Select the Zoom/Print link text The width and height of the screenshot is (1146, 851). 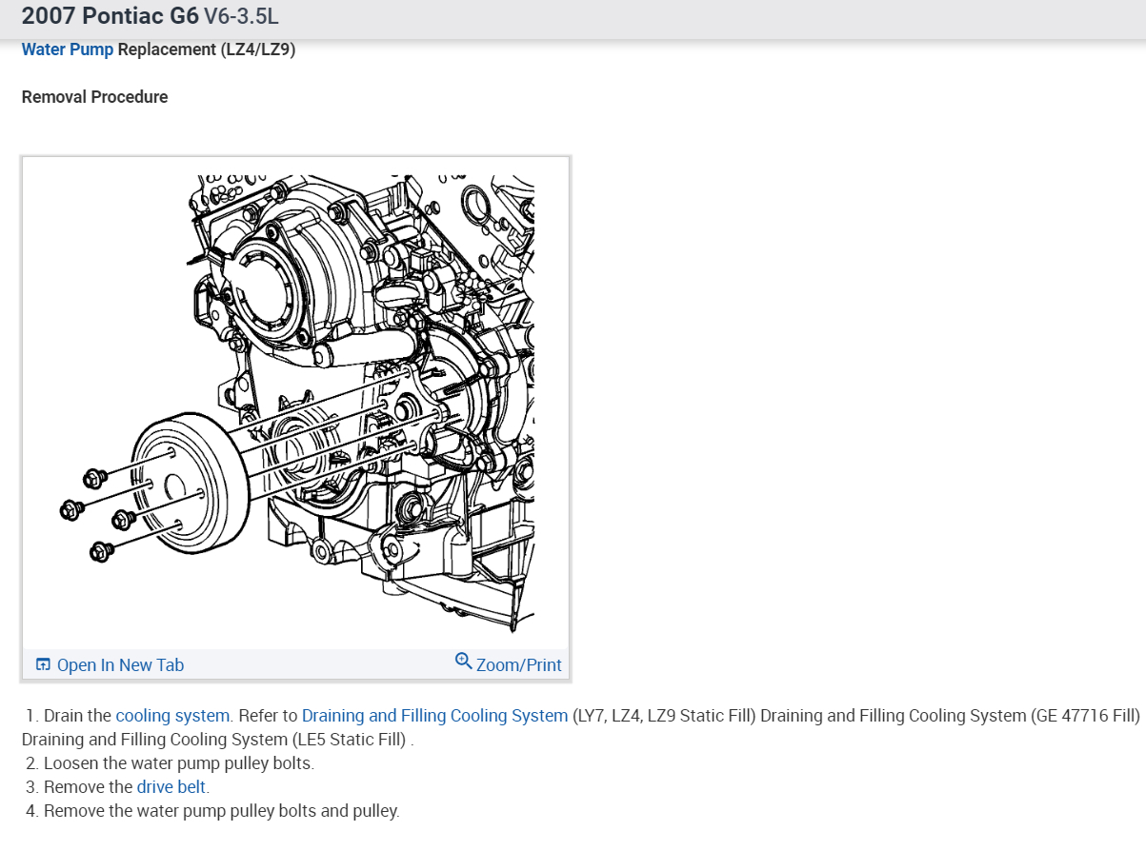tap(518, 665)
